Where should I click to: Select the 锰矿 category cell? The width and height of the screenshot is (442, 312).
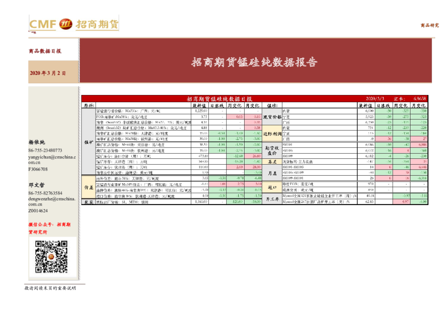(88, 142)
